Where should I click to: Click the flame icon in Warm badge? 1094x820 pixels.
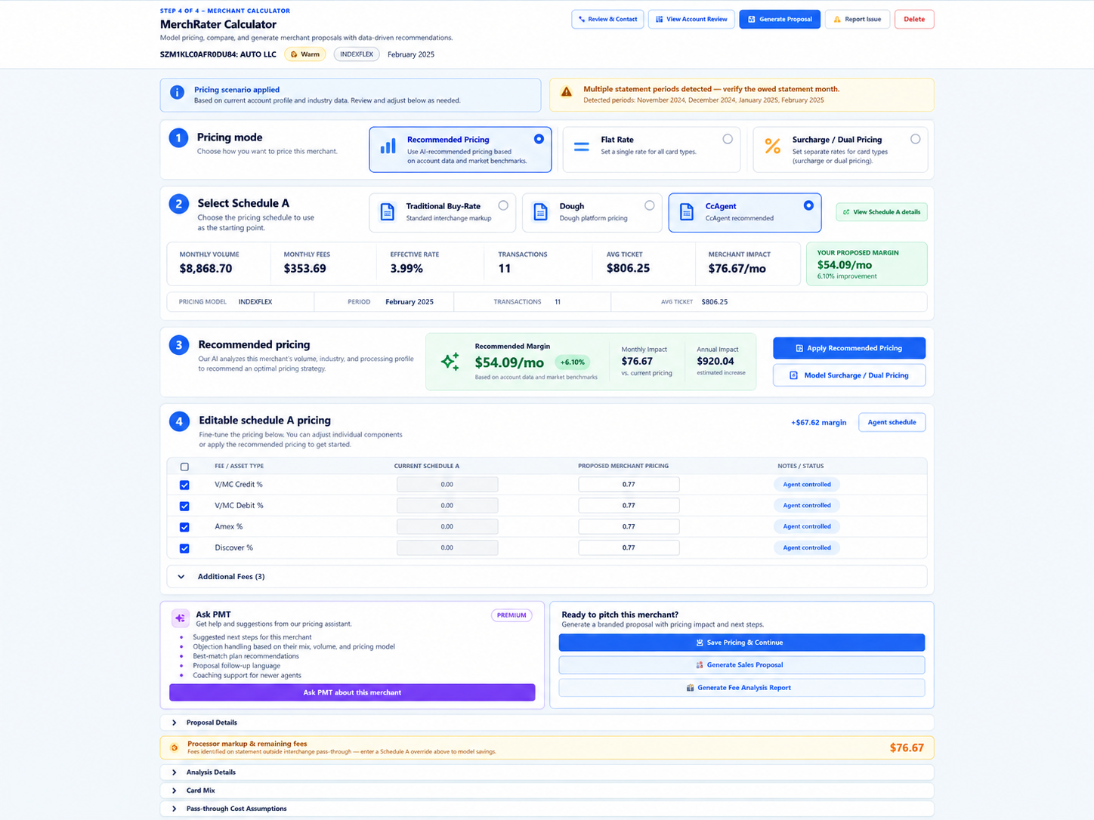[294, 54]
